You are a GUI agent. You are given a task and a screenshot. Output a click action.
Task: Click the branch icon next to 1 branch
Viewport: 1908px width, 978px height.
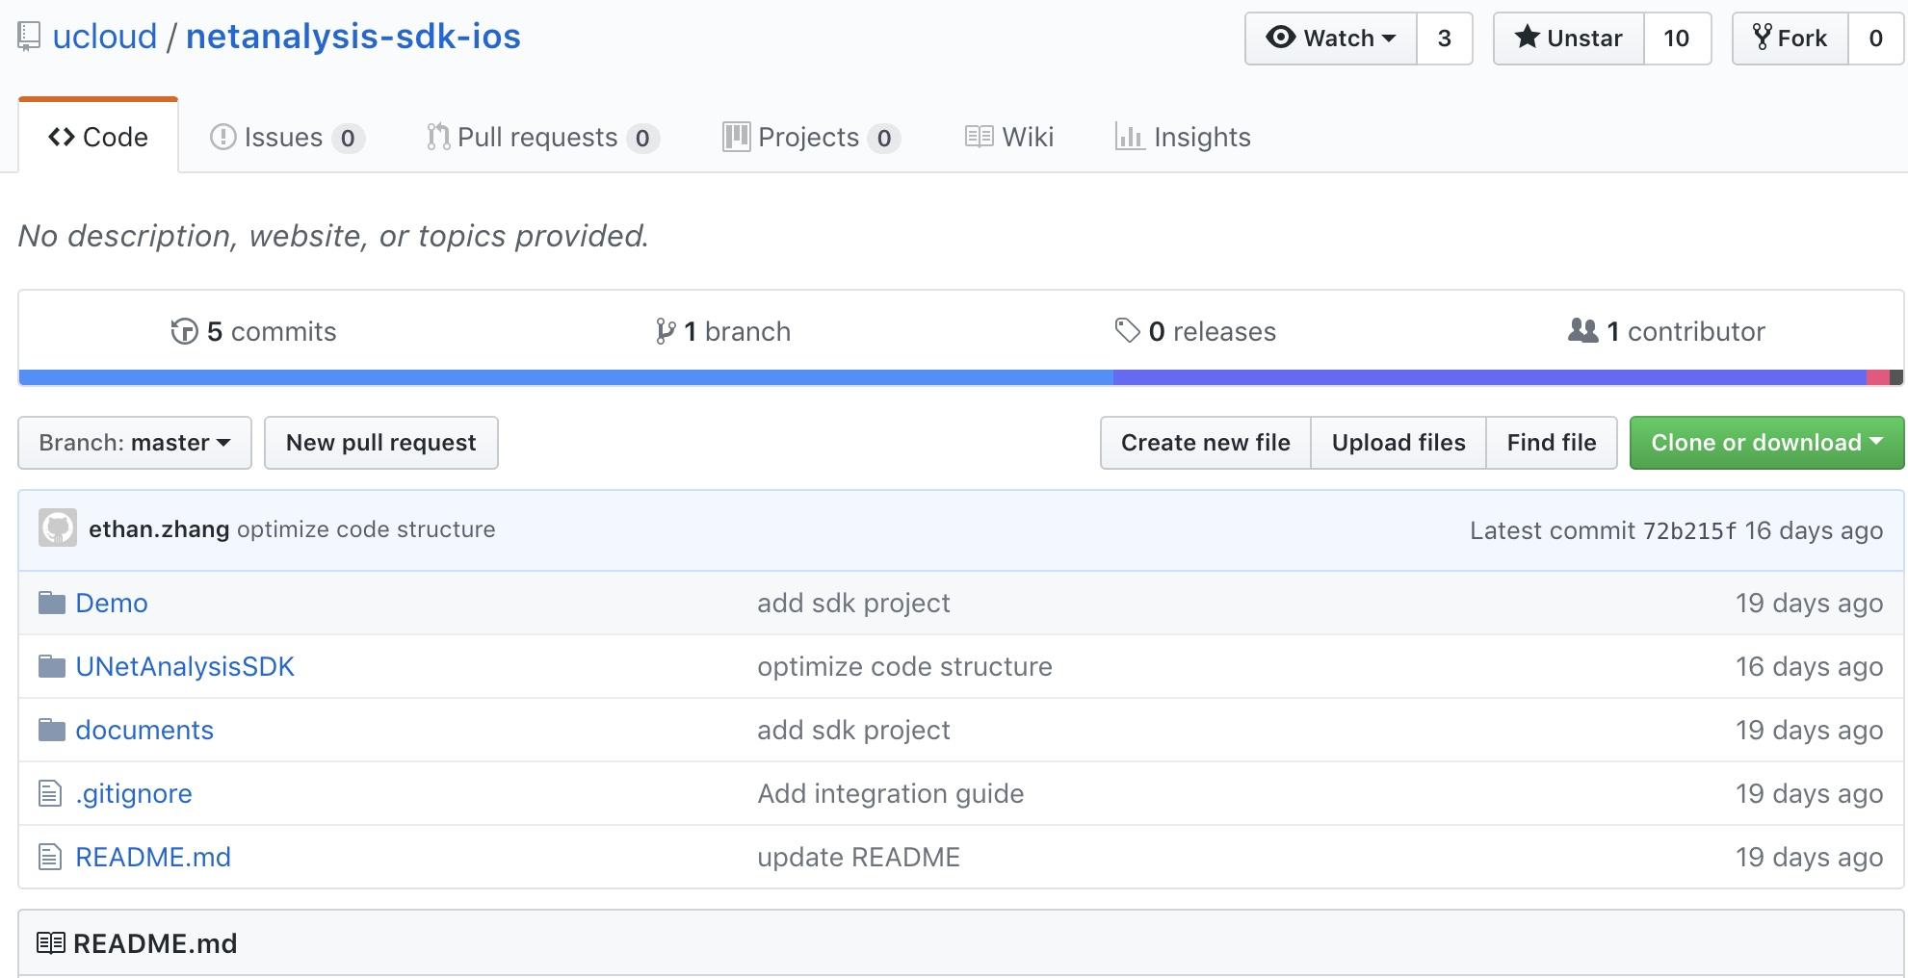665,332
